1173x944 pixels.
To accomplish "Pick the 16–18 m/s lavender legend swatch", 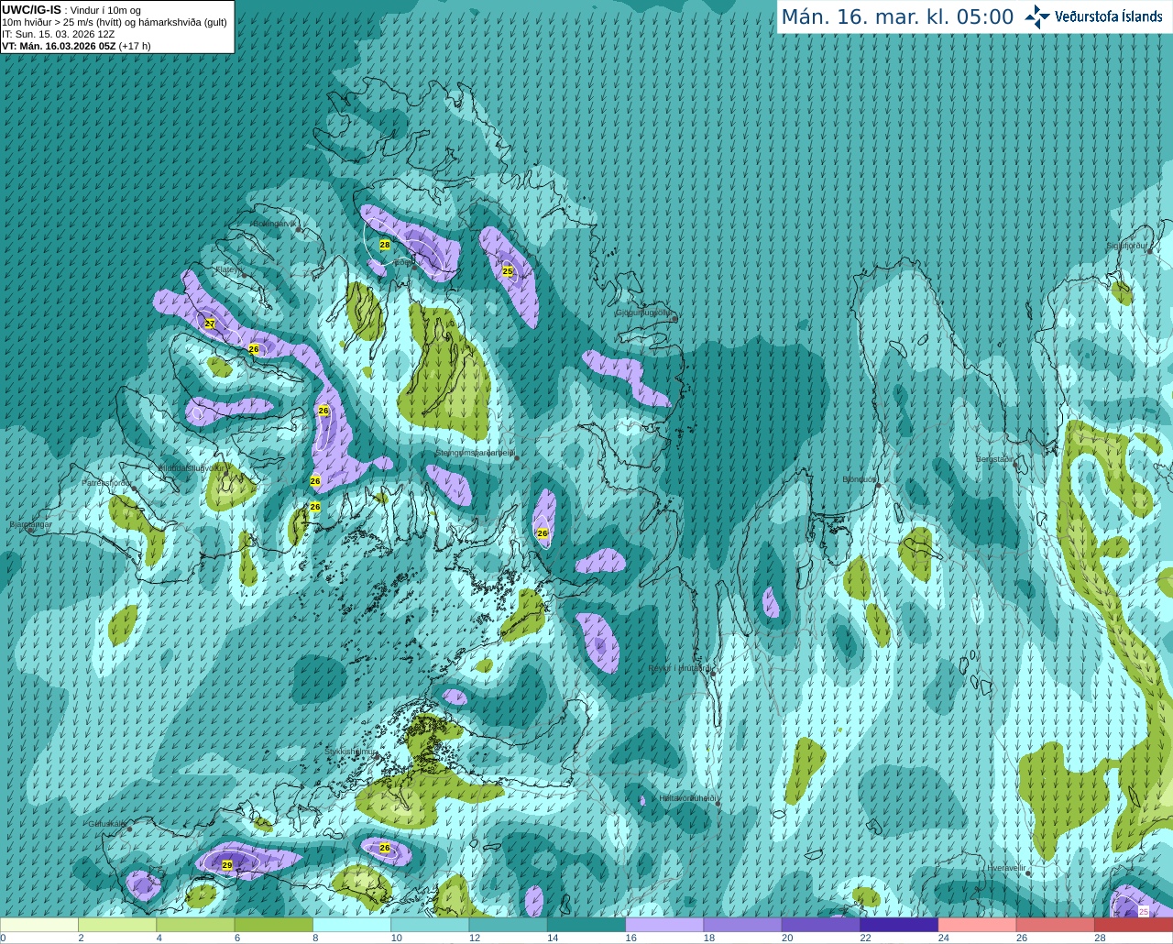I will [664, 925].
